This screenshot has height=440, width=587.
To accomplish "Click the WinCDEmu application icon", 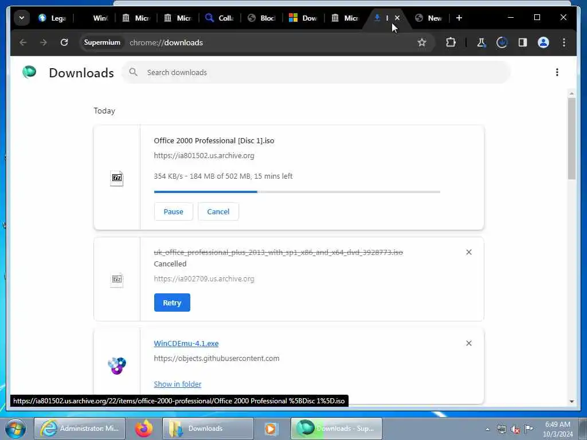I will coord(117,366).
